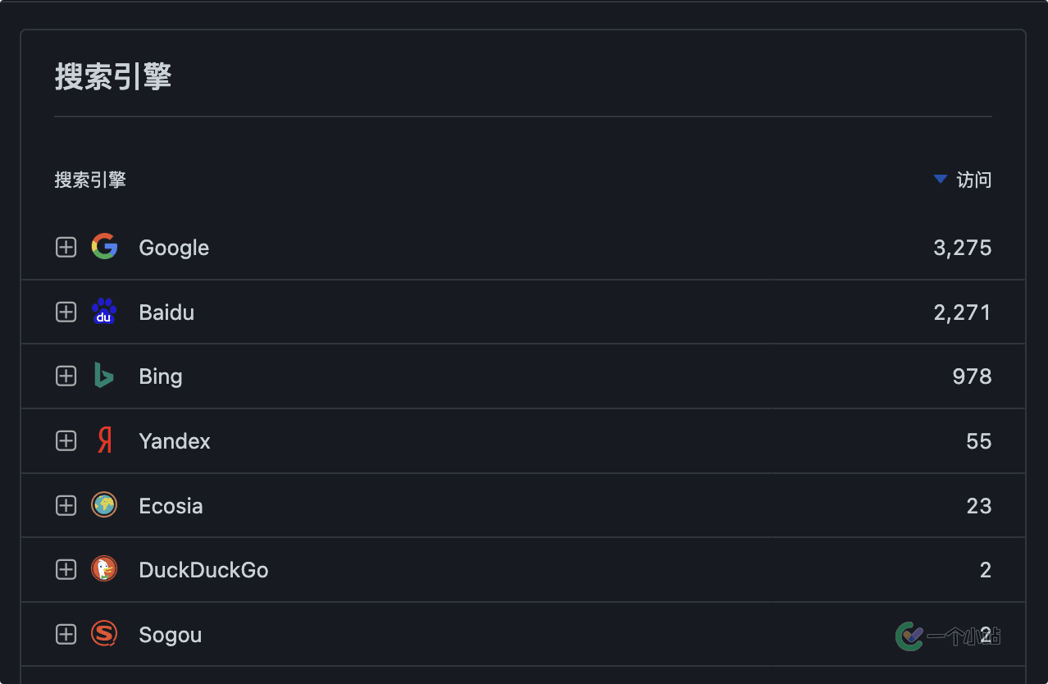Expand the Bing row
The width and height of the screenshot is (1048, 684).
66,376
